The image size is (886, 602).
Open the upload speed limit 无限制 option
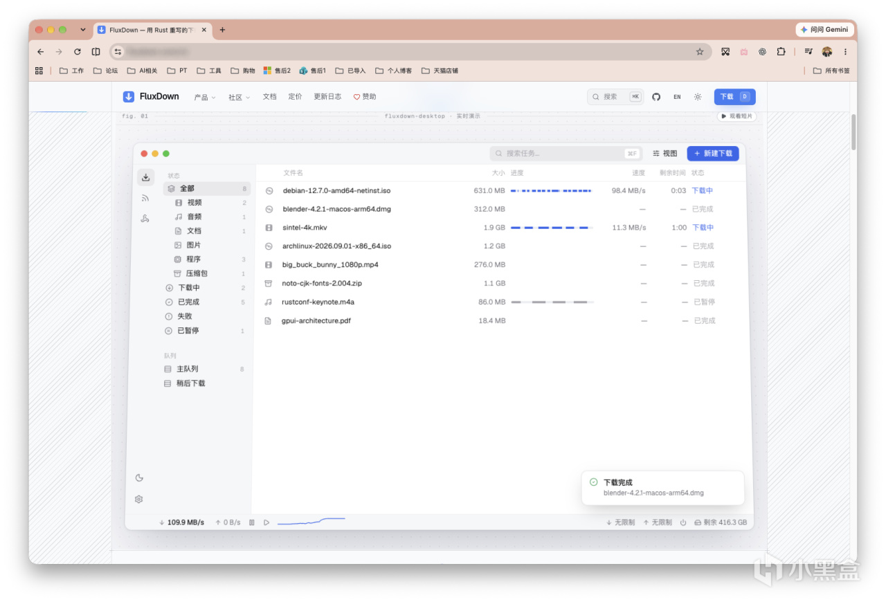click(x=658, y=522)
